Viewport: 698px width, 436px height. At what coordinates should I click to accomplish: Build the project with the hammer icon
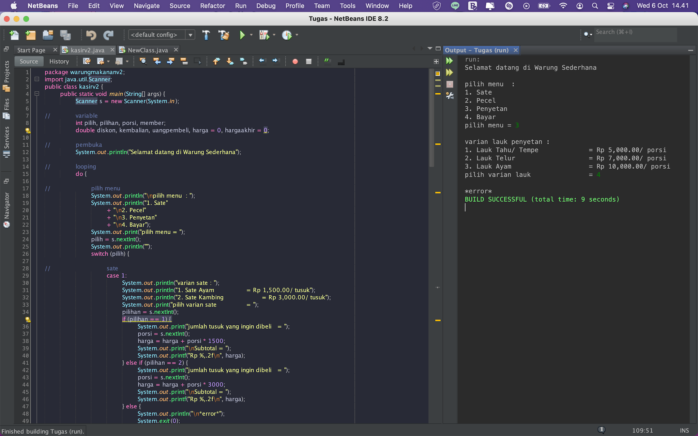point(206,35)
